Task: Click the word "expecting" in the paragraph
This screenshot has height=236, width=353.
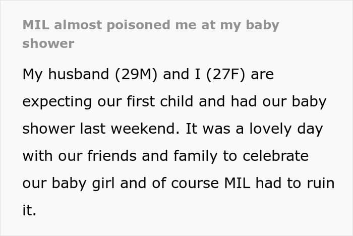Action: [x=54, y=102]
